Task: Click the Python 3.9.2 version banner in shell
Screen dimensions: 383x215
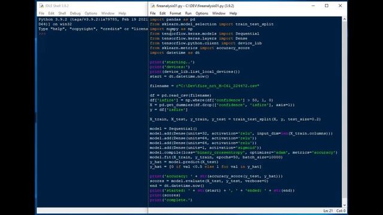Action: 93,20
